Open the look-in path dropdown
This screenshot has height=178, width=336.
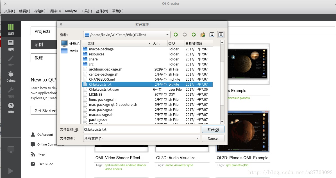(127, 35)
